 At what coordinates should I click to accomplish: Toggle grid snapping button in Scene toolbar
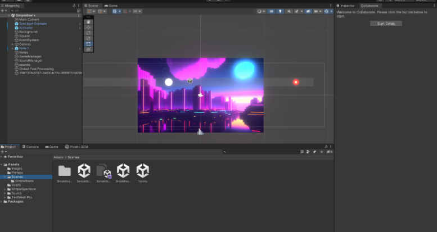[115, 11]
